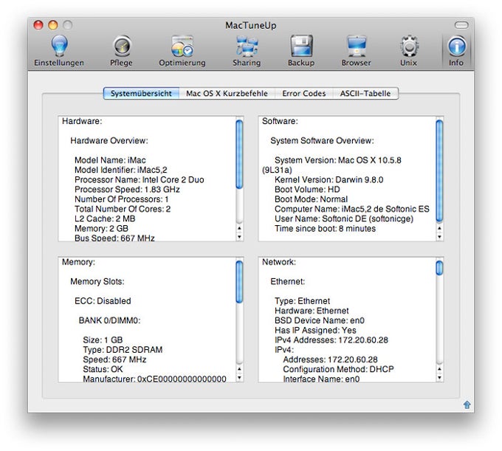Click 'Speed: 667 MHz' memory line
502x451 pixels.
pyautogui.click(x=114, y=359)
